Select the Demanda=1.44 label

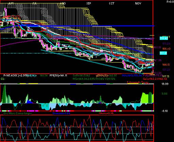[x=61, y=113]
